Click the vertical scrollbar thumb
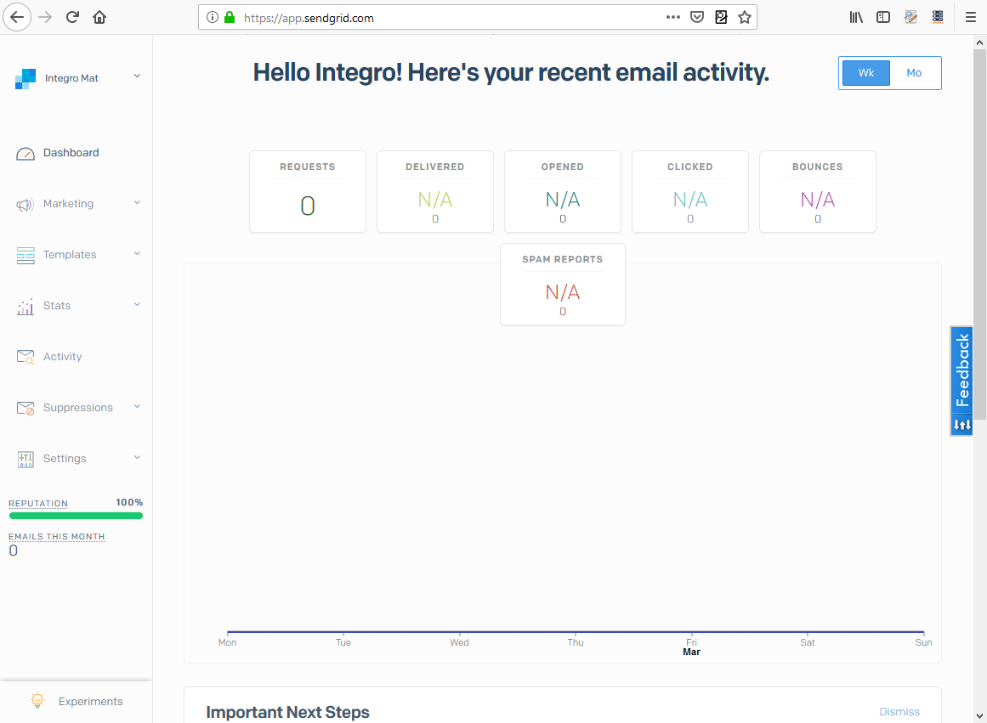This screenshot has height=723, width=987. pos(979,234)
